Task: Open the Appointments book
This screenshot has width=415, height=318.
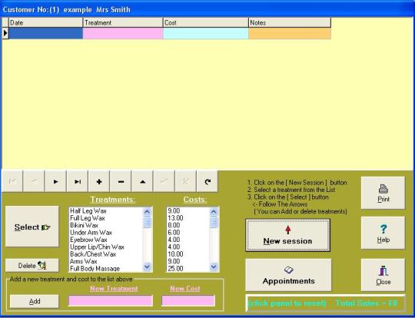Action: coord(288,275)
